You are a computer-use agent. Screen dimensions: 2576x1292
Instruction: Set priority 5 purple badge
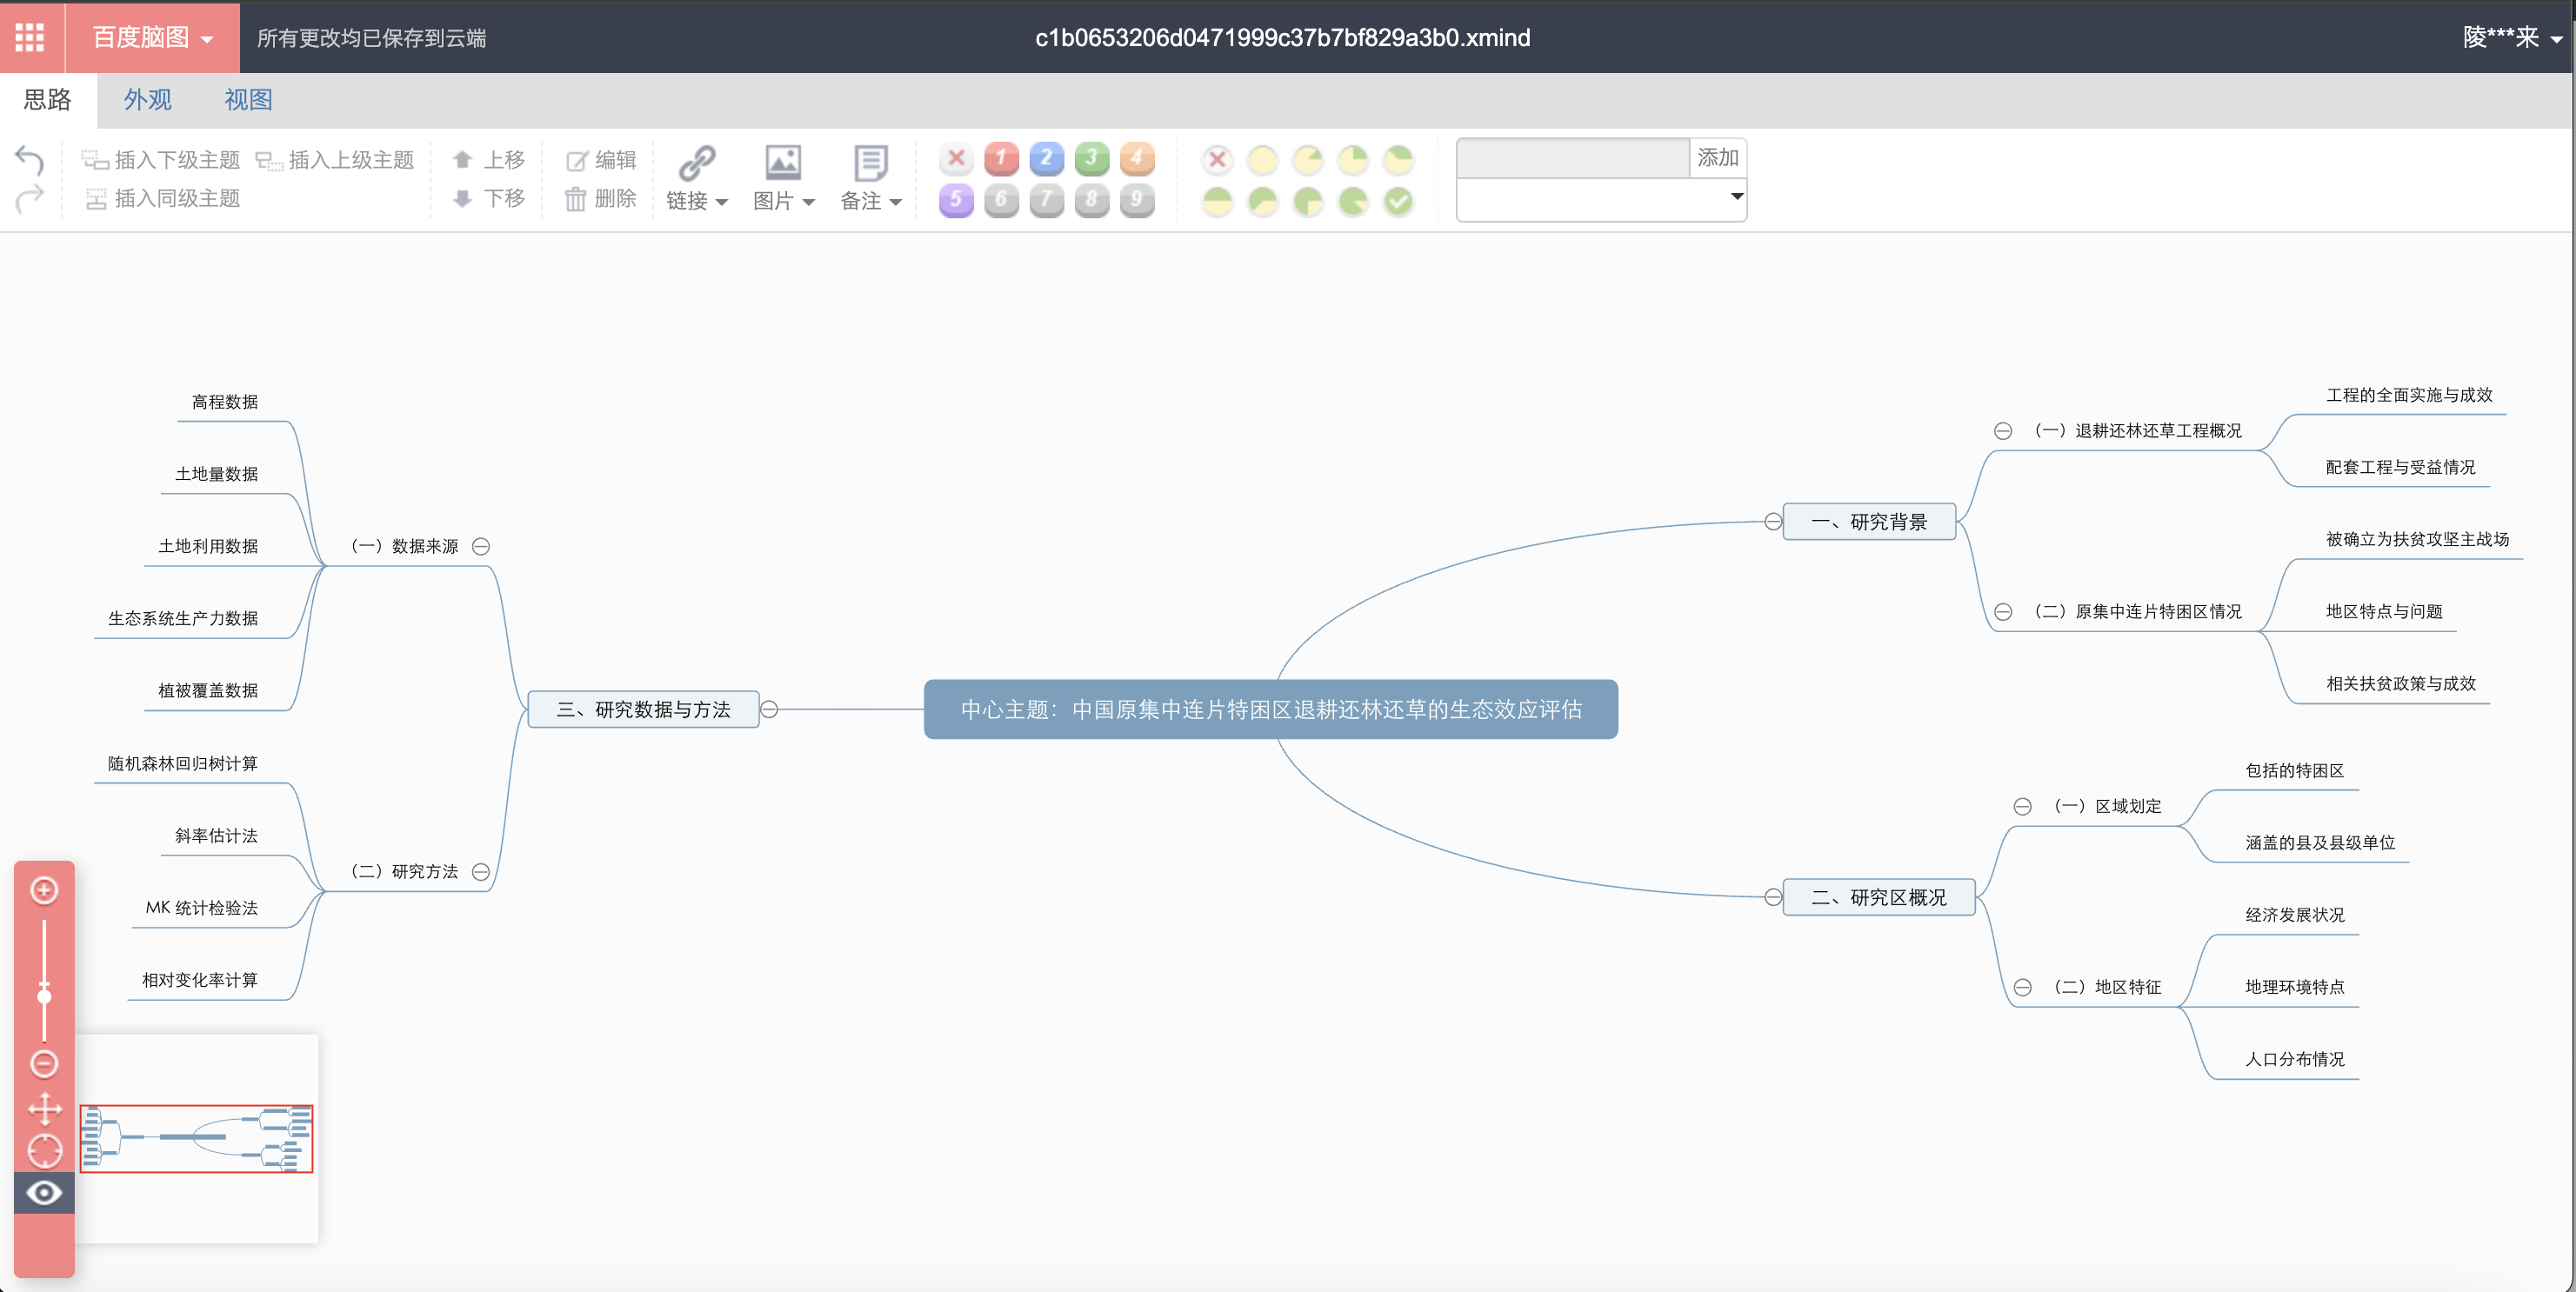pos(956,200)
